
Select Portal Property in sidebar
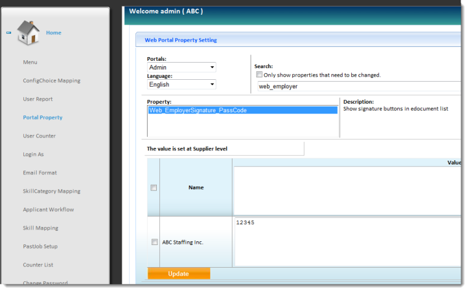(x=42, y=117)
